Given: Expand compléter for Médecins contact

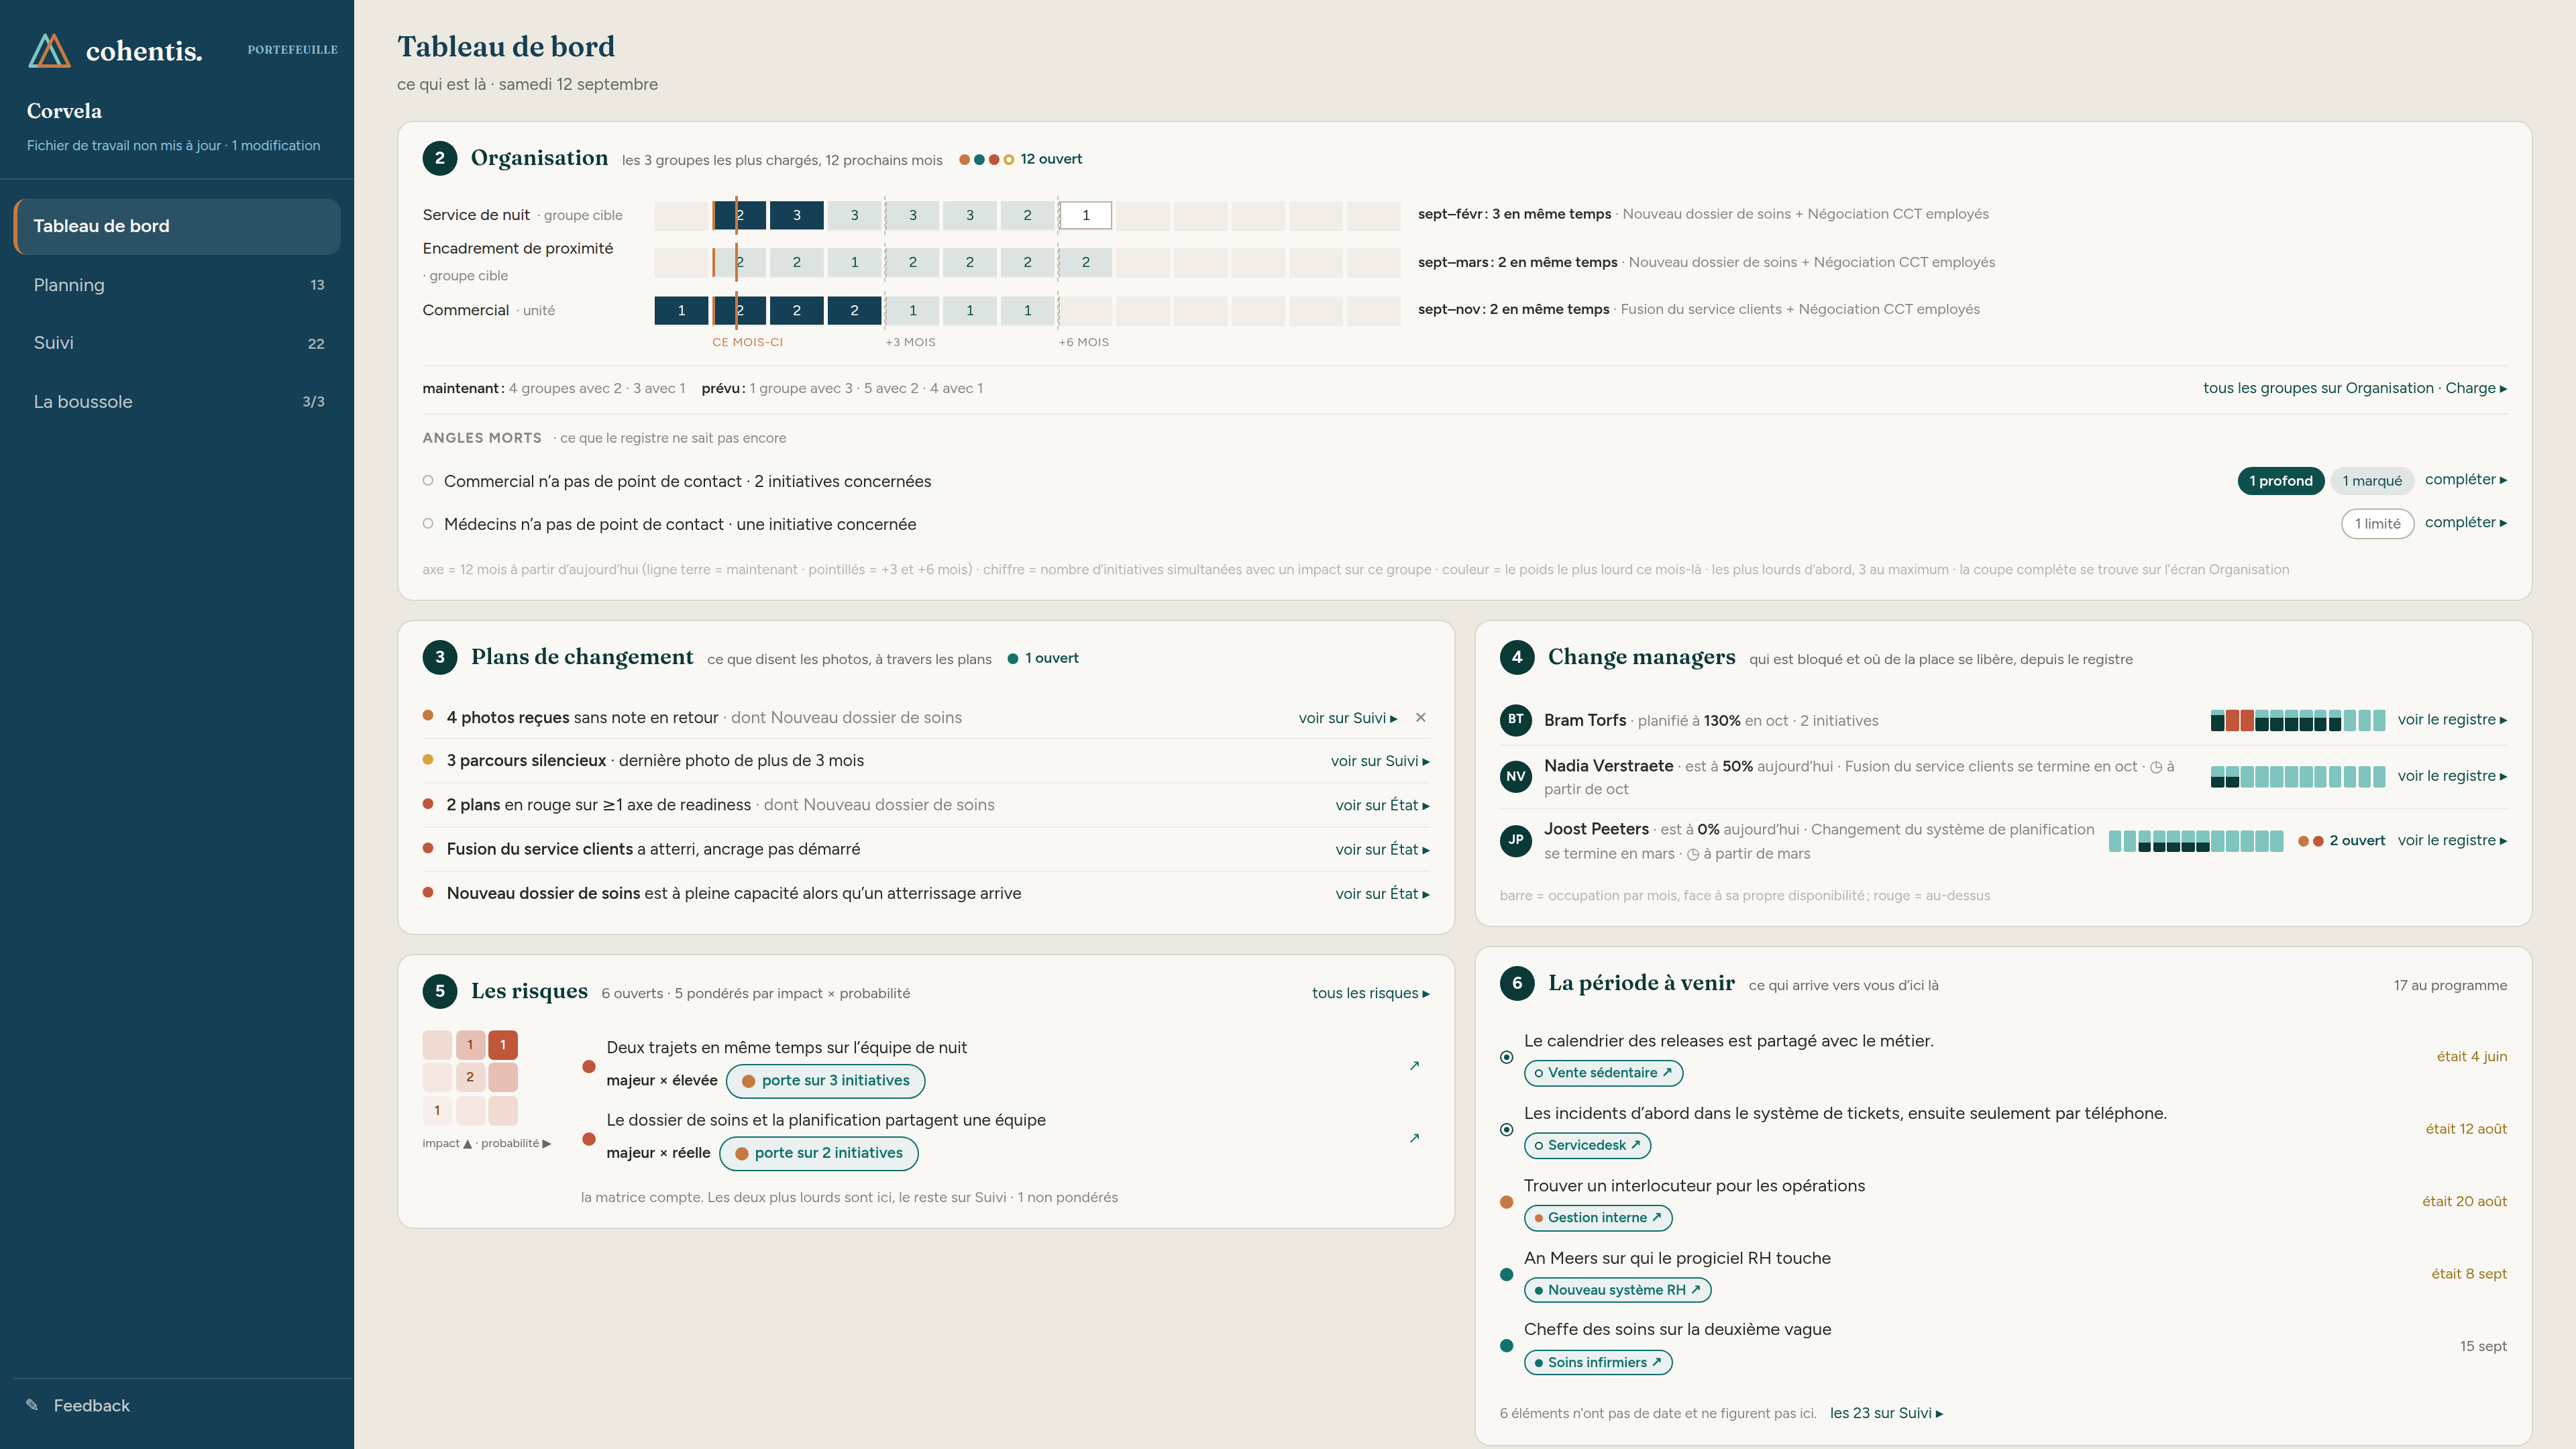Looking at the screenshot, I should click(2465, 522).
